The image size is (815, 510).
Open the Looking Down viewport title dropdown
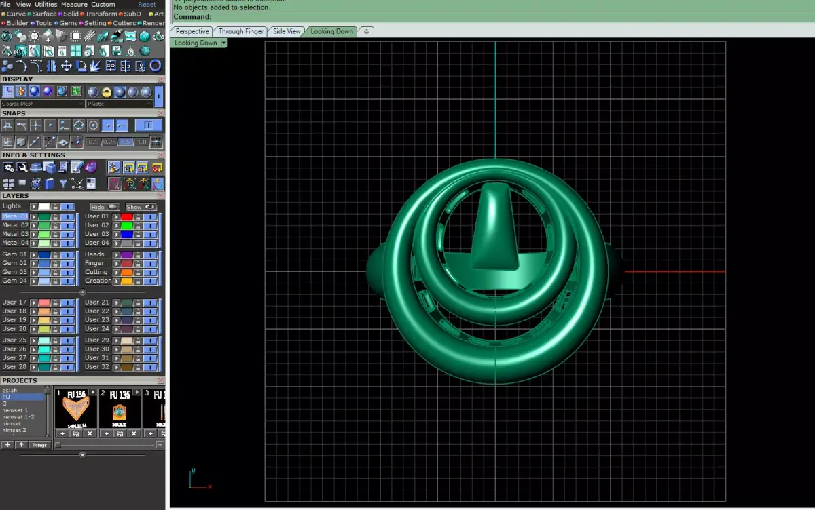coord(223,43)
